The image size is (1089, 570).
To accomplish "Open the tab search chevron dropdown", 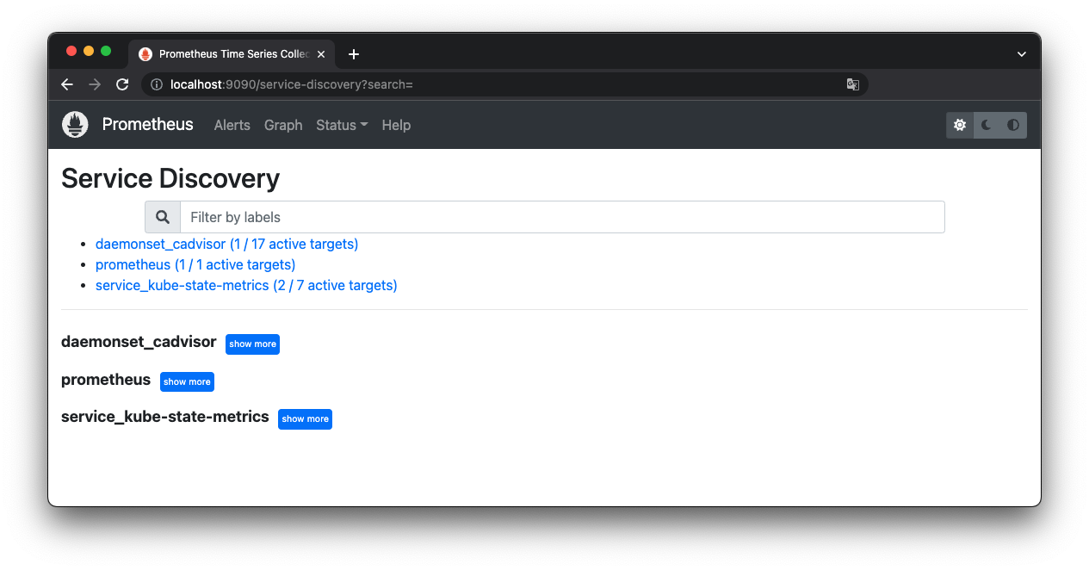I will click(1022, 54).
